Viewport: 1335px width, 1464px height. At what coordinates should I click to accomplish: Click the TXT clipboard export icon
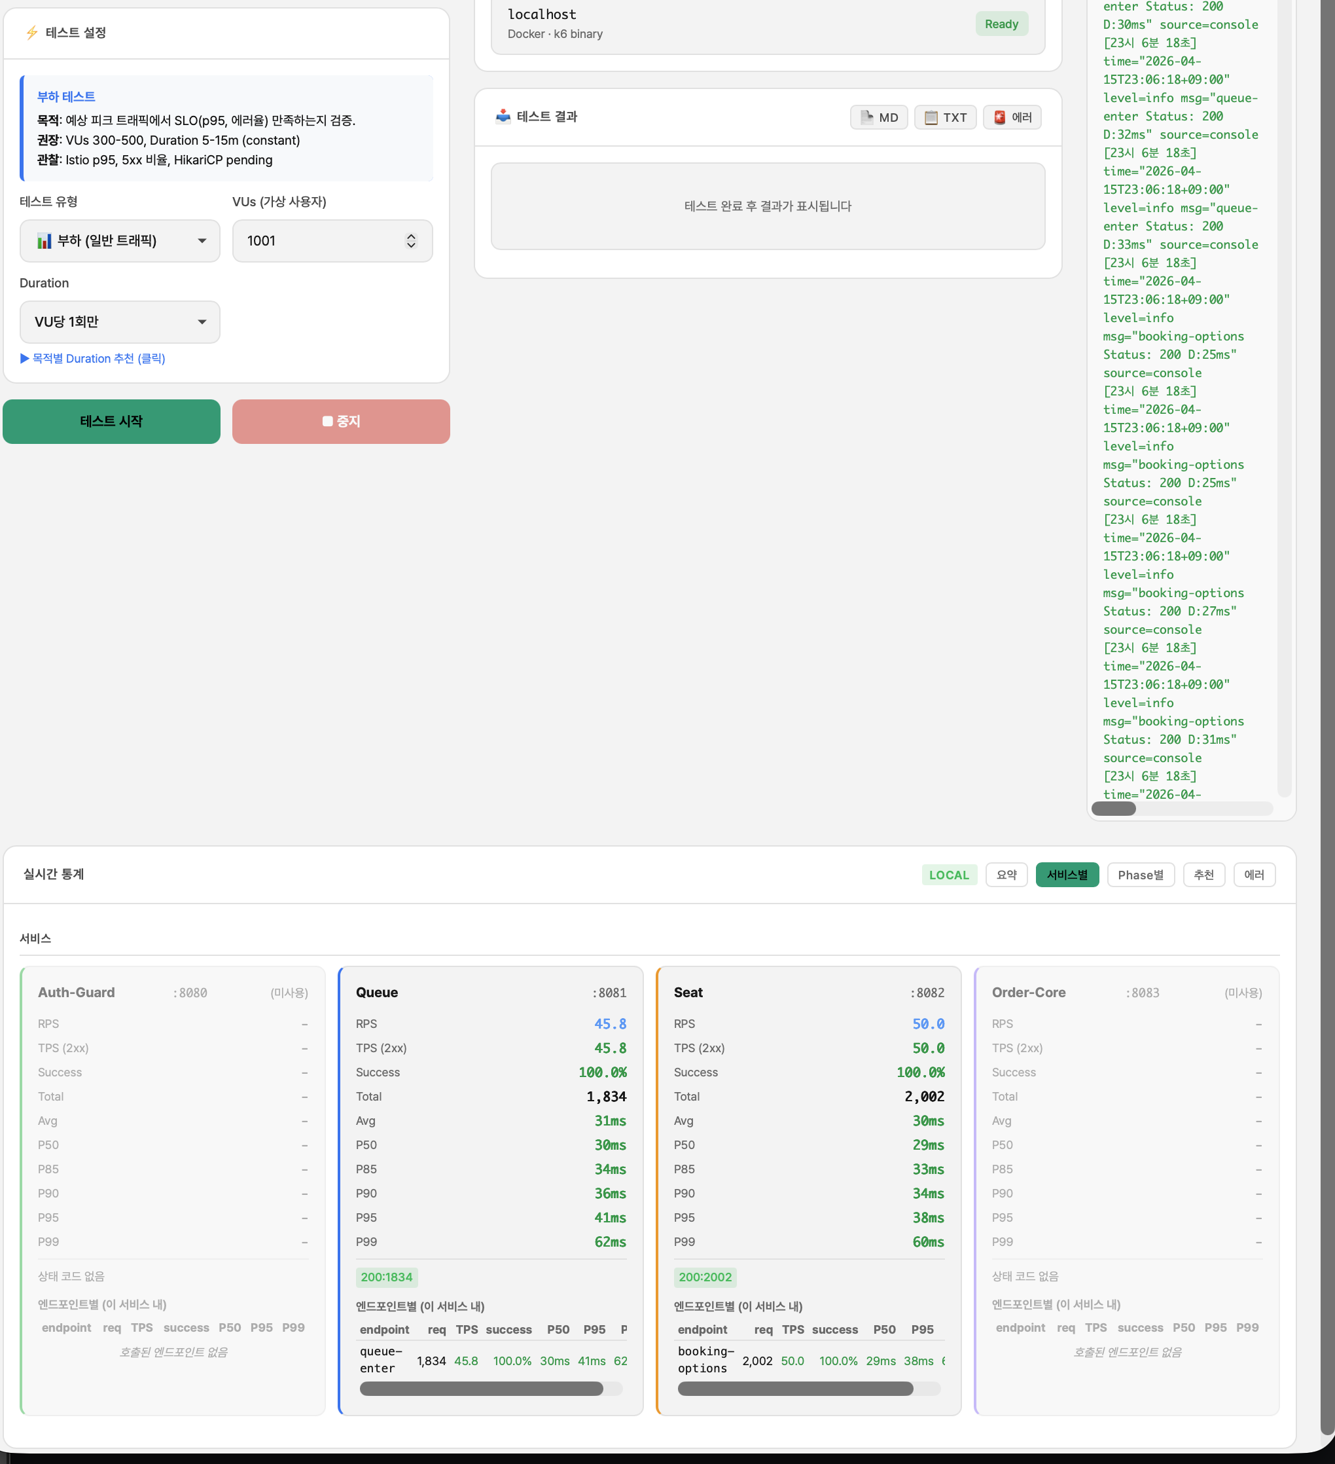coord(931,117)
